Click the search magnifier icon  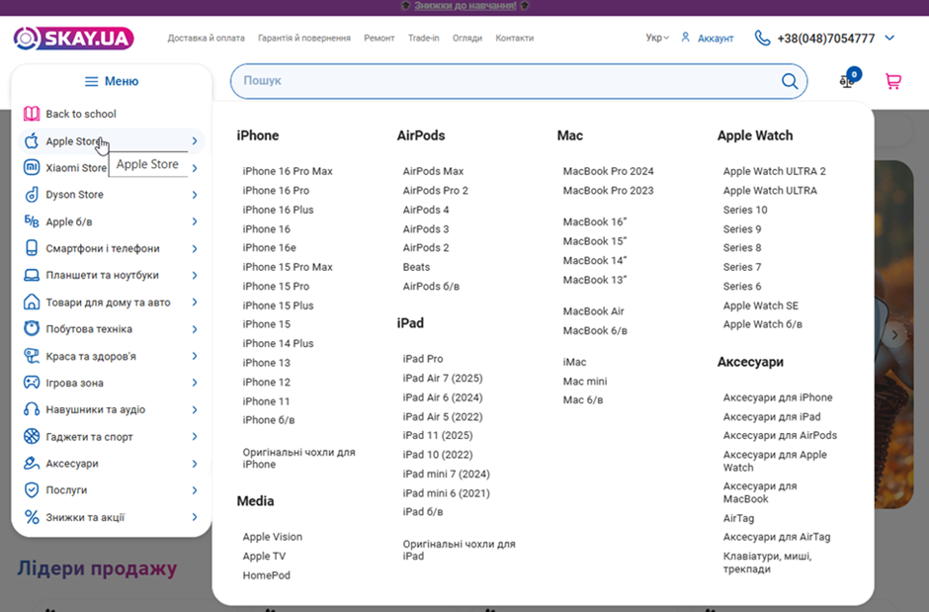(790, 81)
